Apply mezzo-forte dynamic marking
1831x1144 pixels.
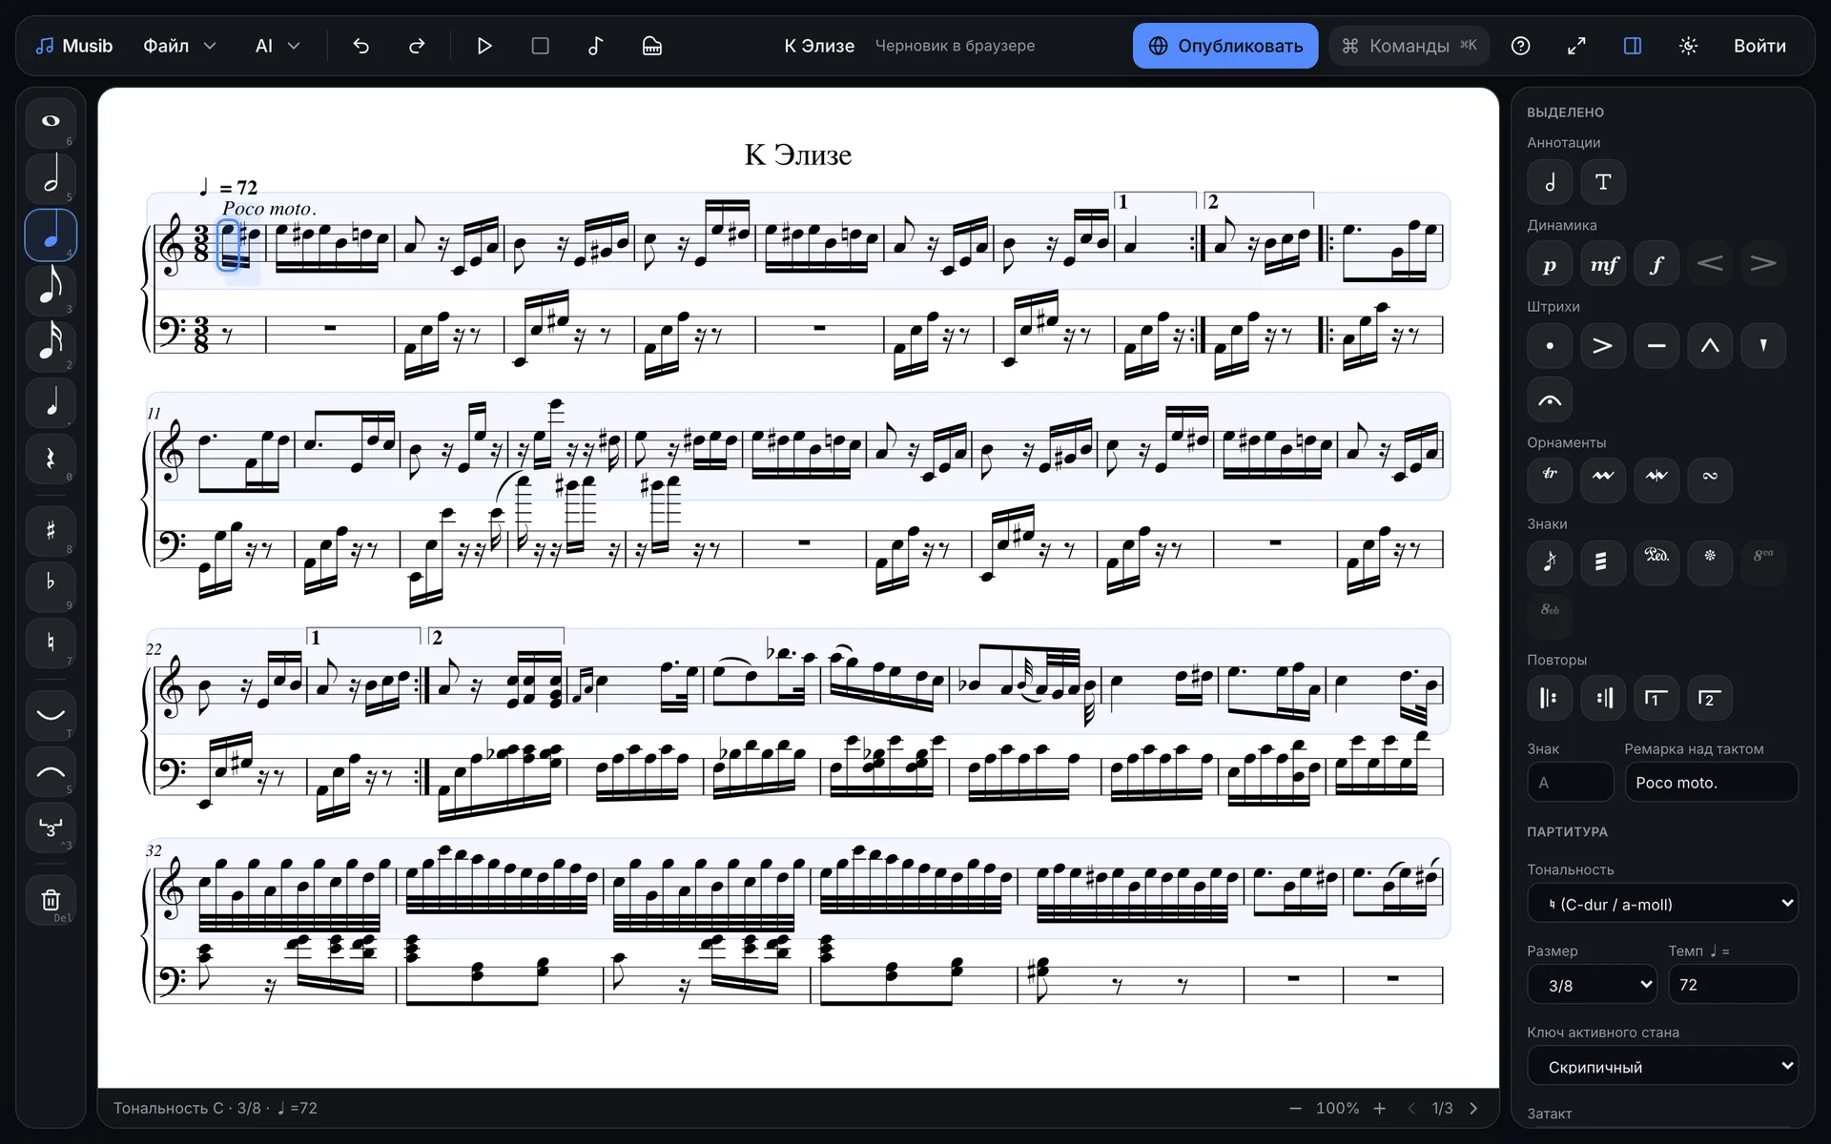[1603, 264]
